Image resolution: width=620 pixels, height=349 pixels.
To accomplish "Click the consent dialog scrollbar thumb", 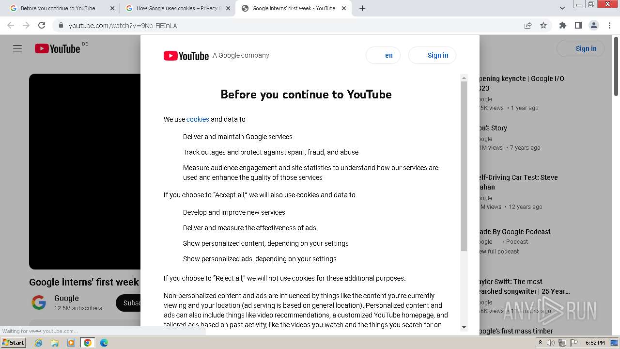I will point(464,166).
